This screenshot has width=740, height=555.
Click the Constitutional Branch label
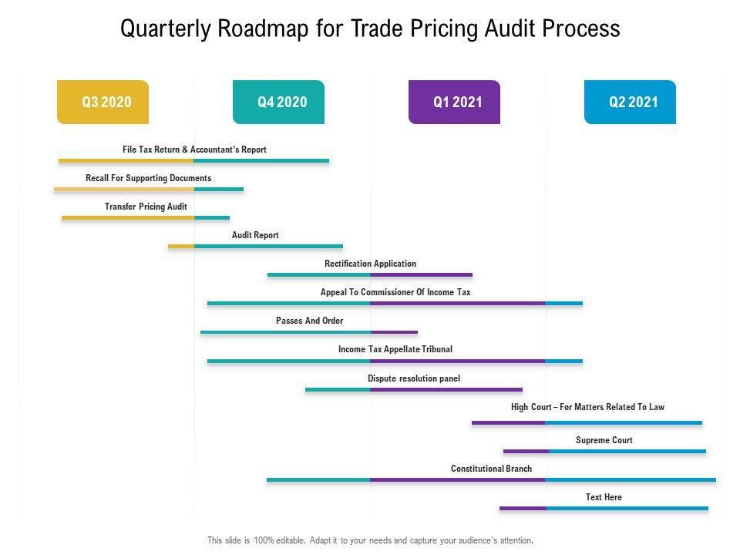coord(491,469)
